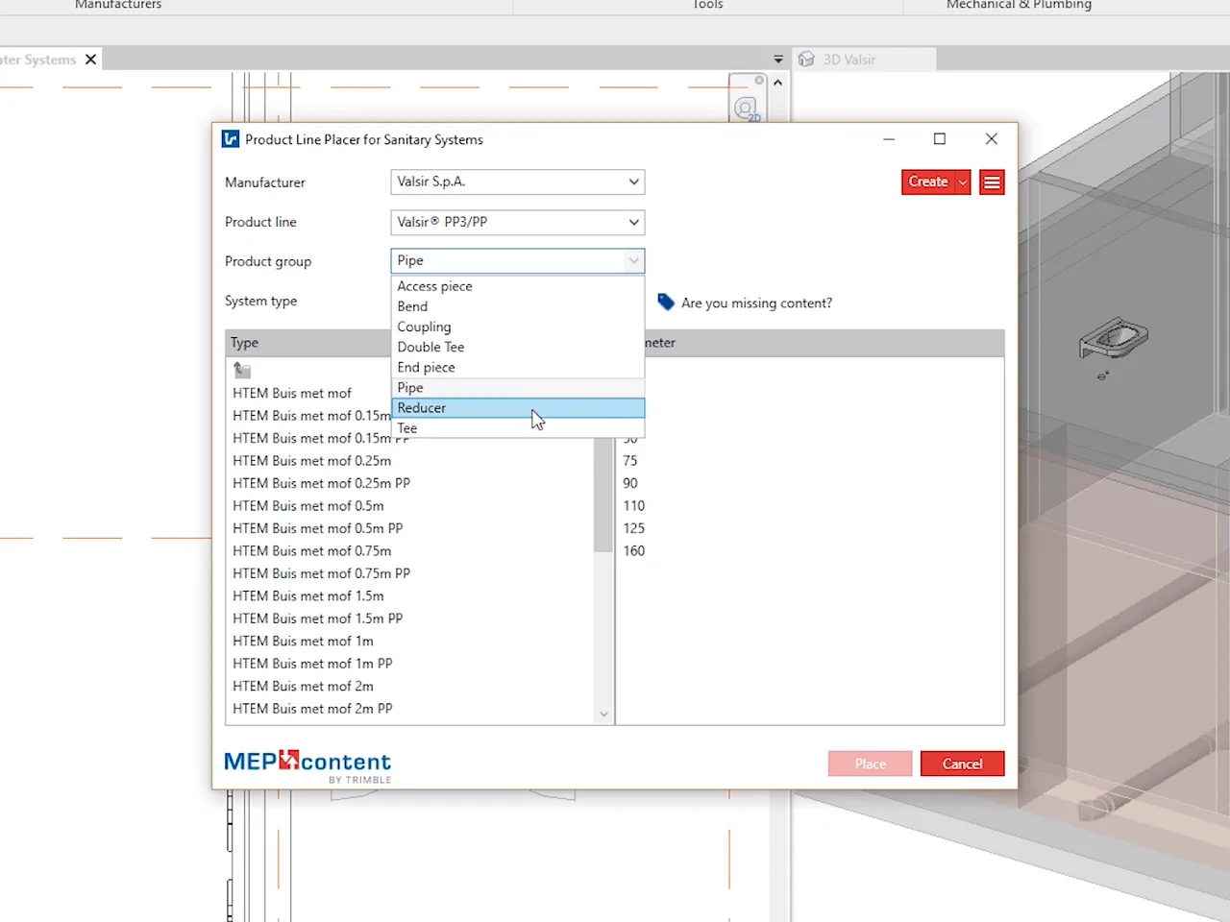Choose Double Tee option
This screenshot has width=1230, height=922.
click(517, 347)
